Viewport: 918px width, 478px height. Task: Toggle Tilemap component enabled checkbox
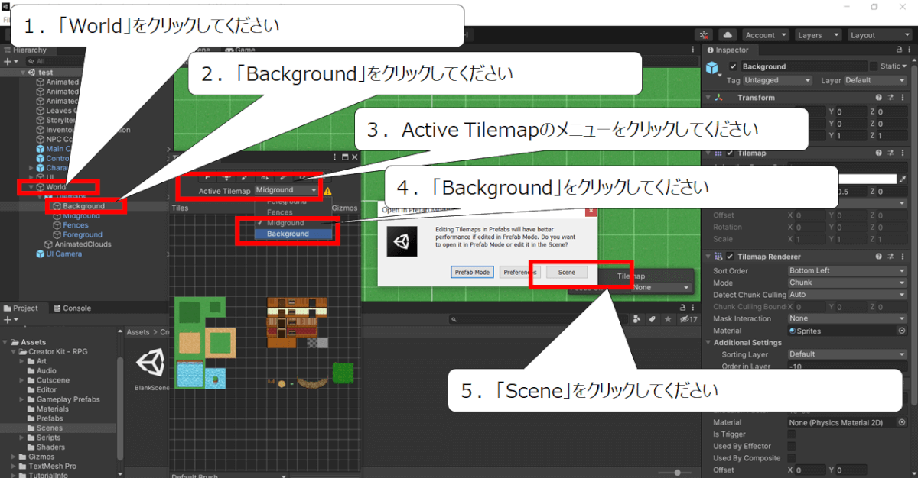[x=731, y=153]
